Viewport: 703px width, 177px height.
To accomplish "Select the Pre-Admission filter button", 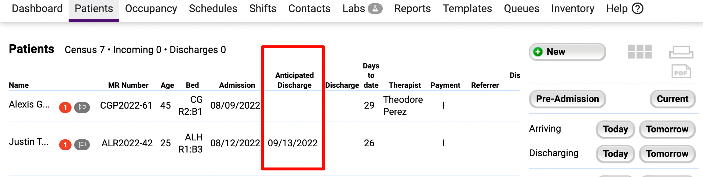I will 567,99.
